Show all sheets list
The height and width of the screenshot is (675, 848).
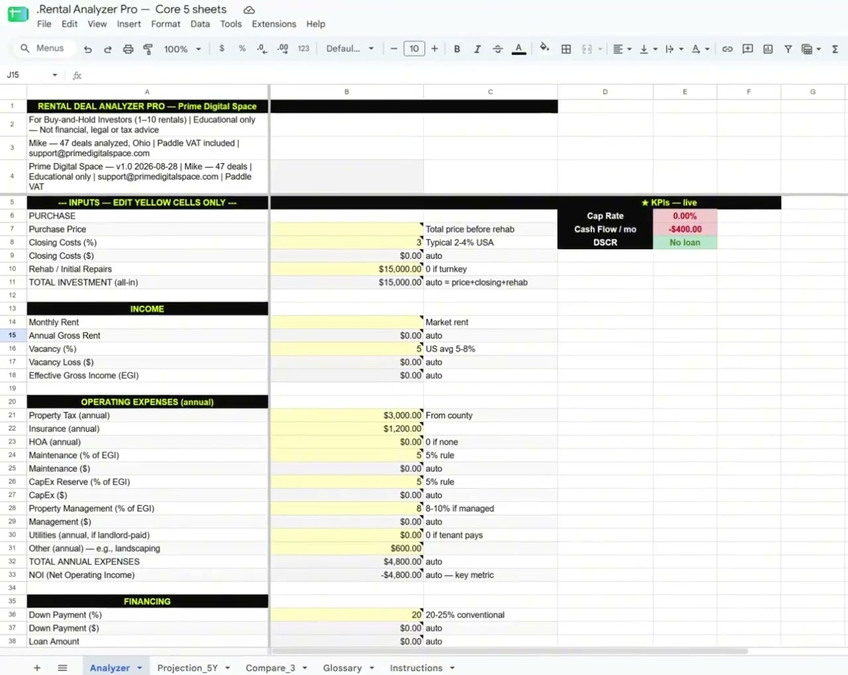pyautogui.click(x=62, y=668)
